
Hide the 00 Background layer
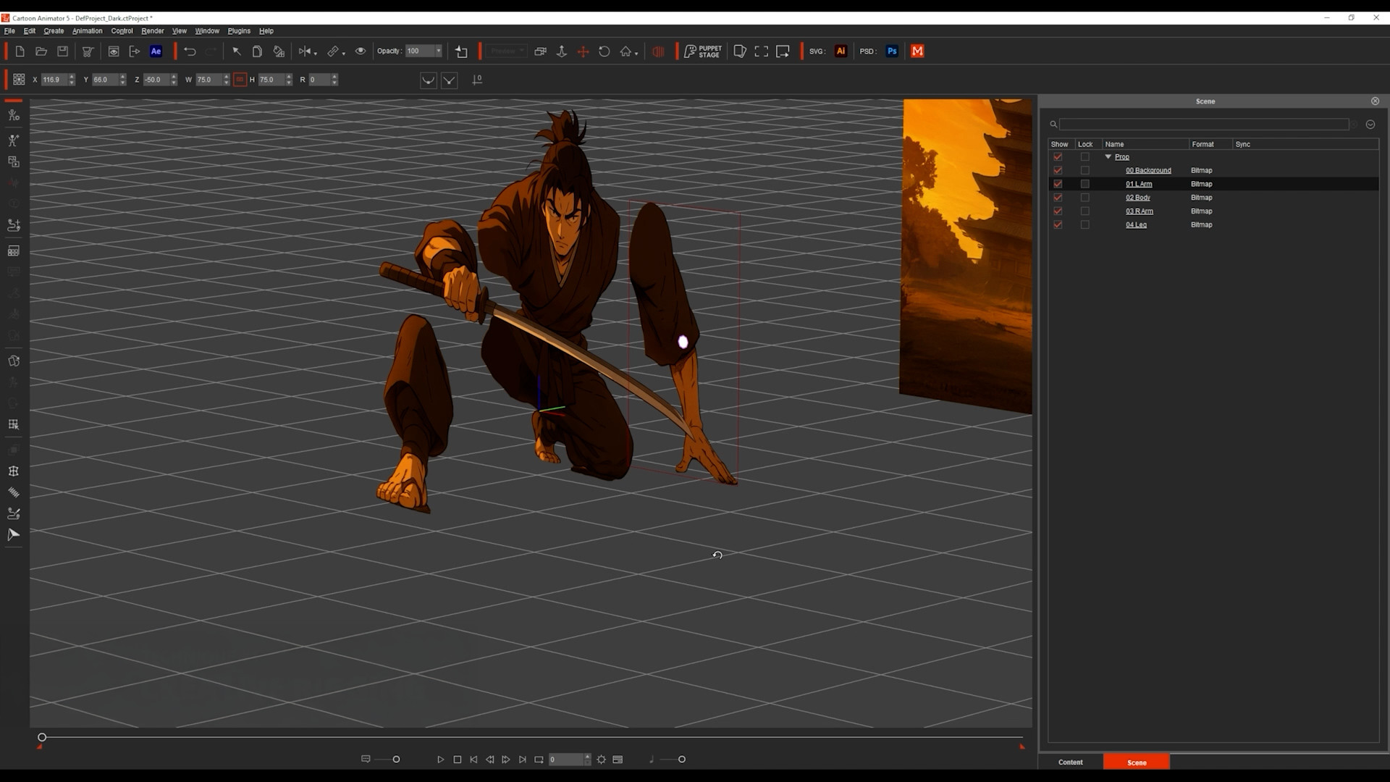[1058, 170]
